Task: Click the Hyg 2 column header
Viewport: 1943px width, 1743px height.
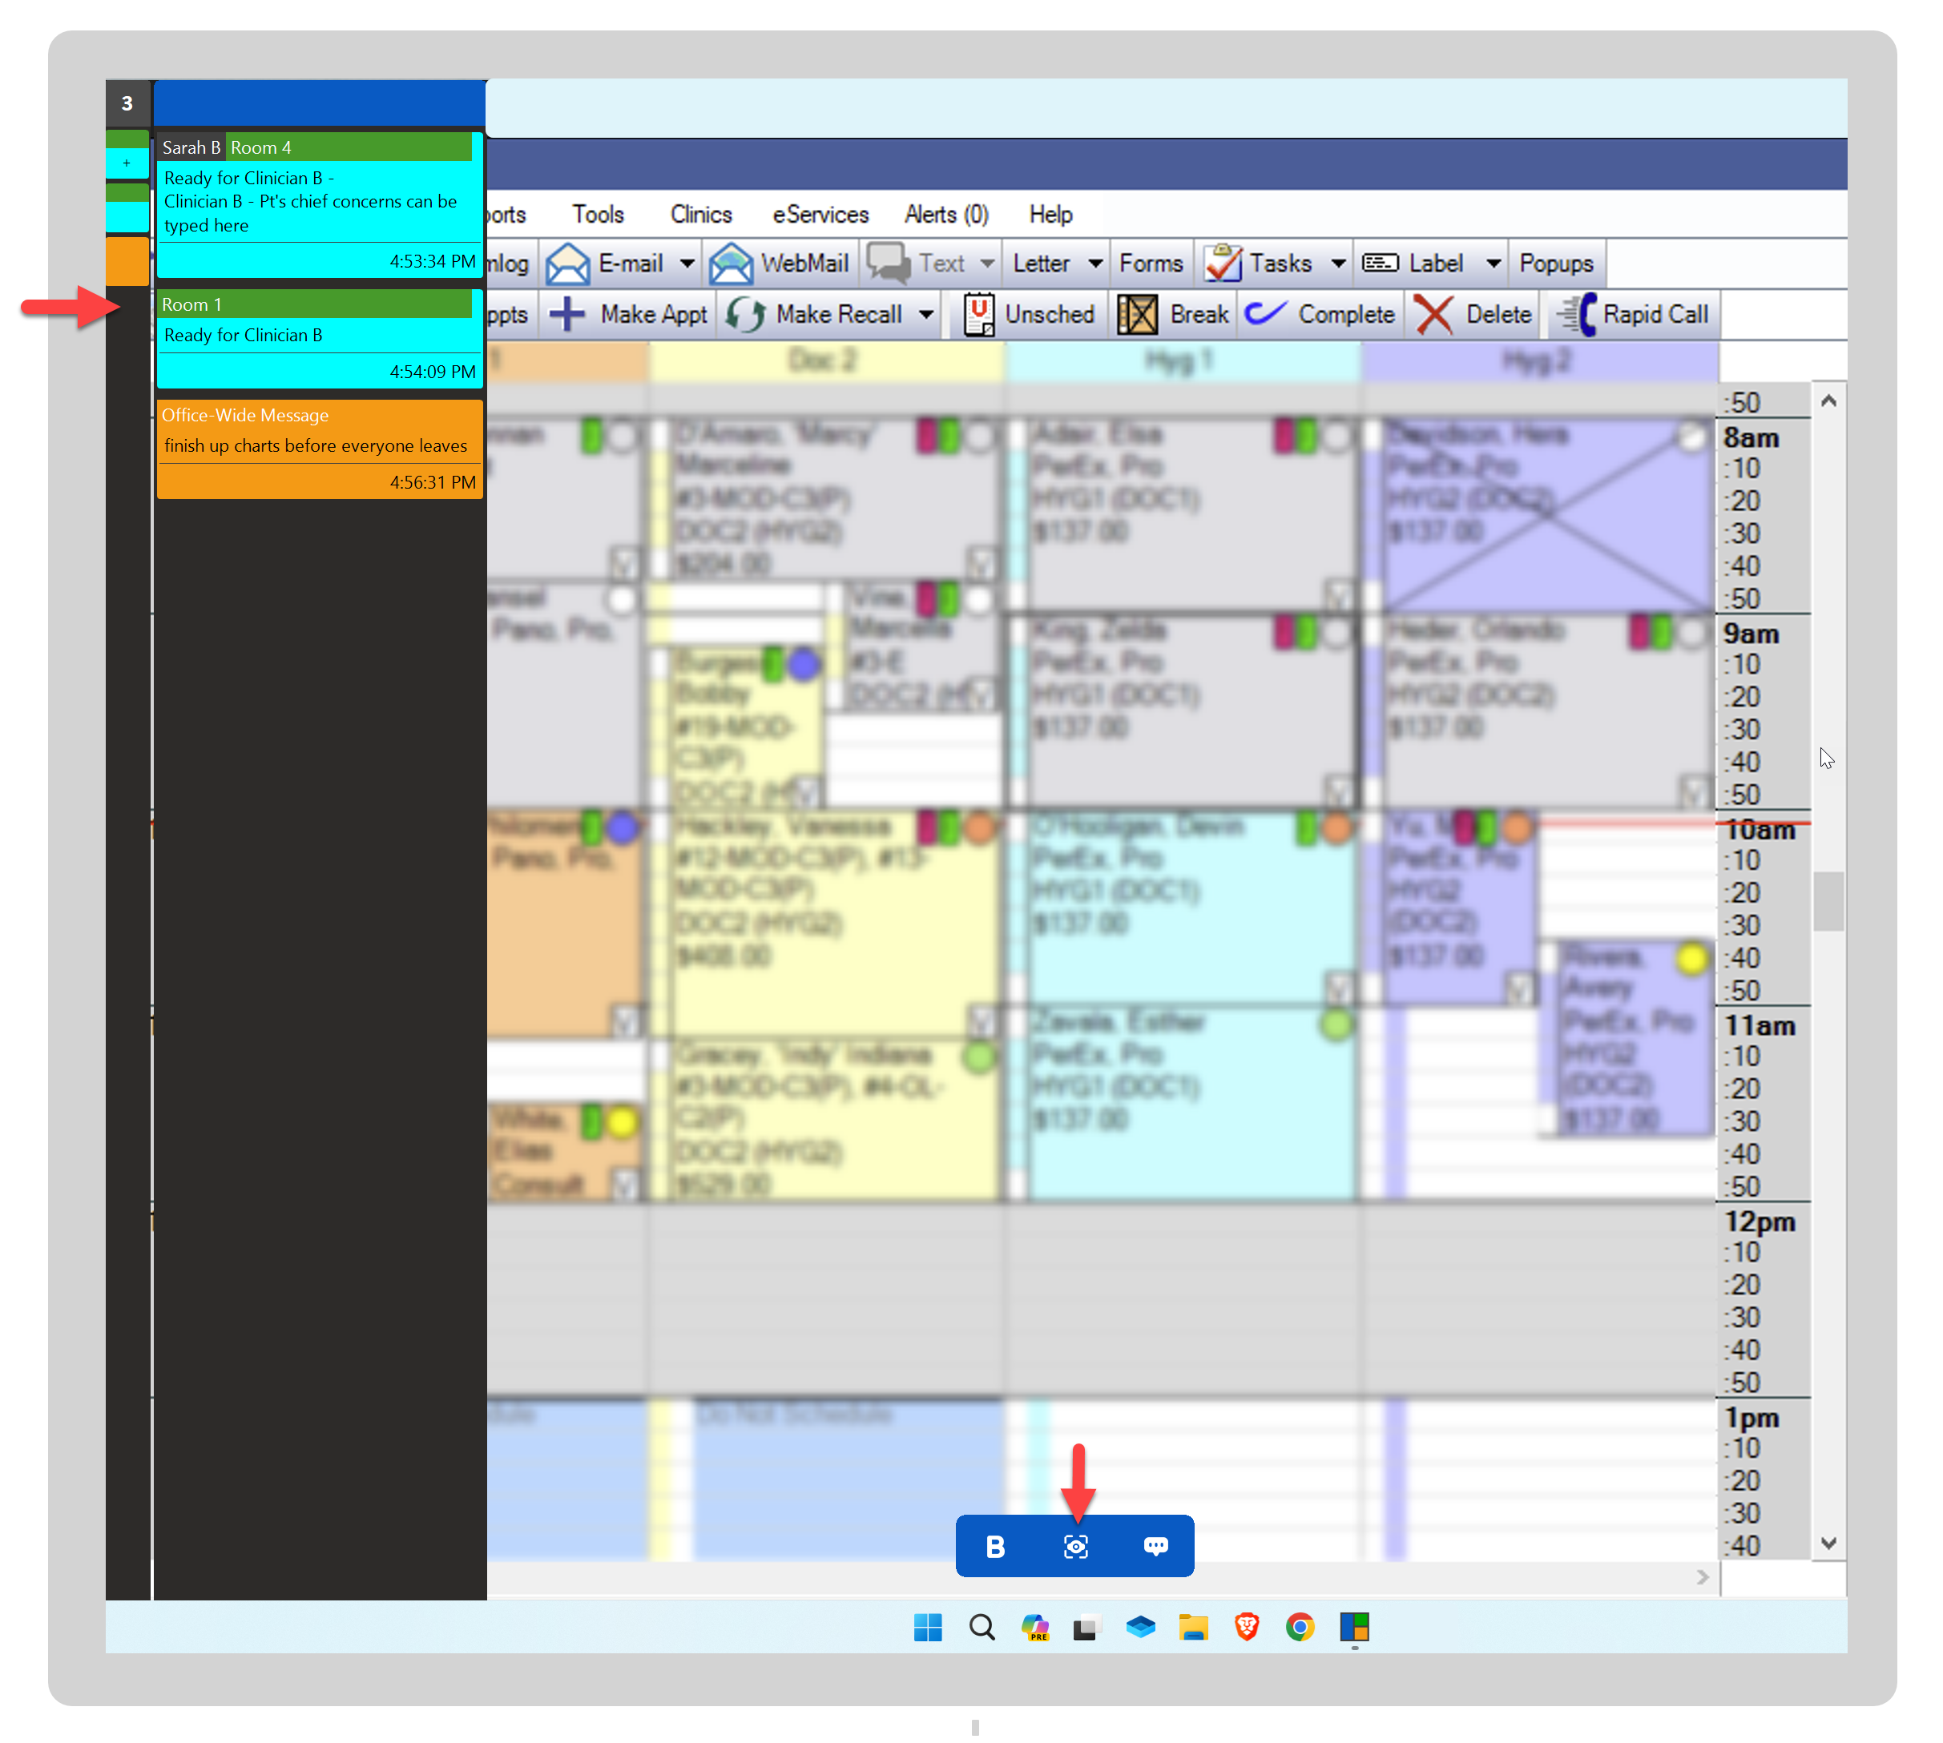Action: click(x=1541, y=363)
